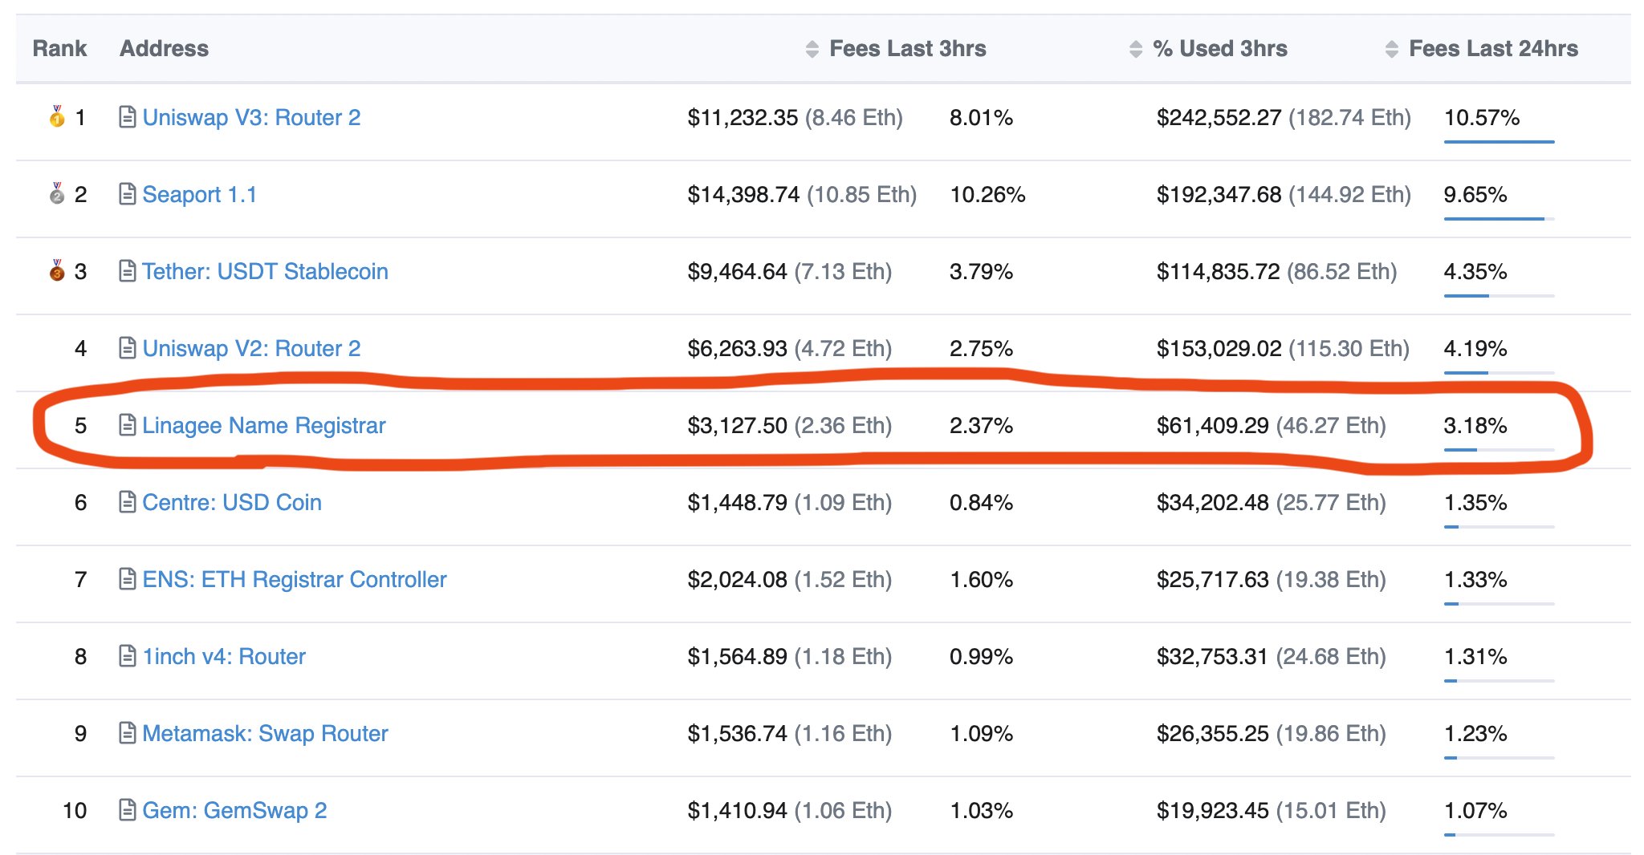Viewport: 1644px width, 855px height.
Task: Click the progress bar under 1.23%
Action: pos(1499,758)
